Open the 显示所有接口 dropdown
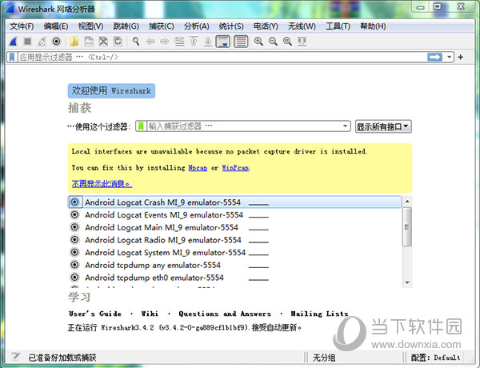The image size is (480, 368). (x=383, y=126)
